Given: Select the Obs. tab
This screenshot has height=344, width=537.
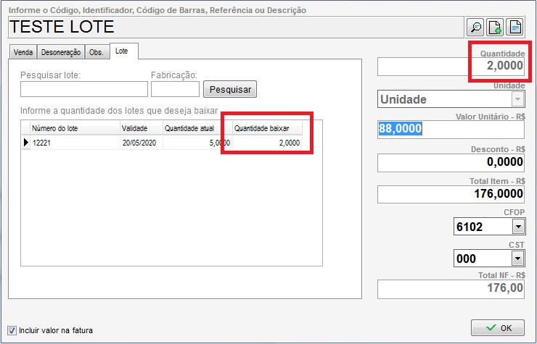Looking at the screenshot, I should (96, 53).
